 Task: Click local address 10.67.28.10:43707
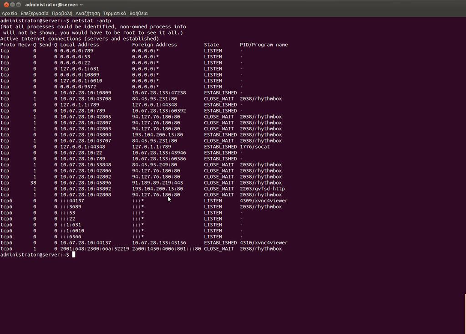85,141
